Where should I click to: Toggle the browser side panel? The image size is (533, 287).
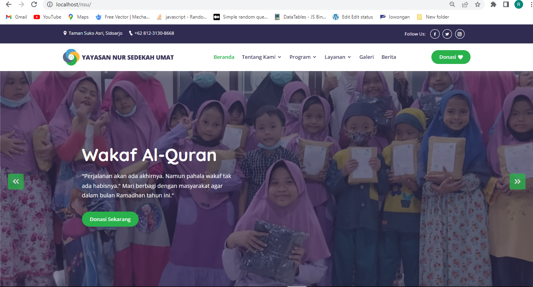coord(506,5)
